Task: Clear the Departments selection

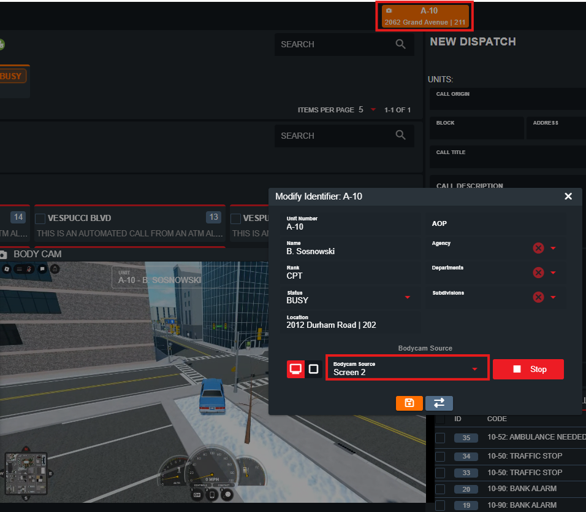Action: (x=538, y=273)
